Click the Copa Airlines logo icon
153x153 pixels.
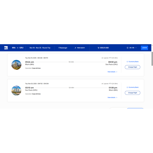tap(6, 48)
